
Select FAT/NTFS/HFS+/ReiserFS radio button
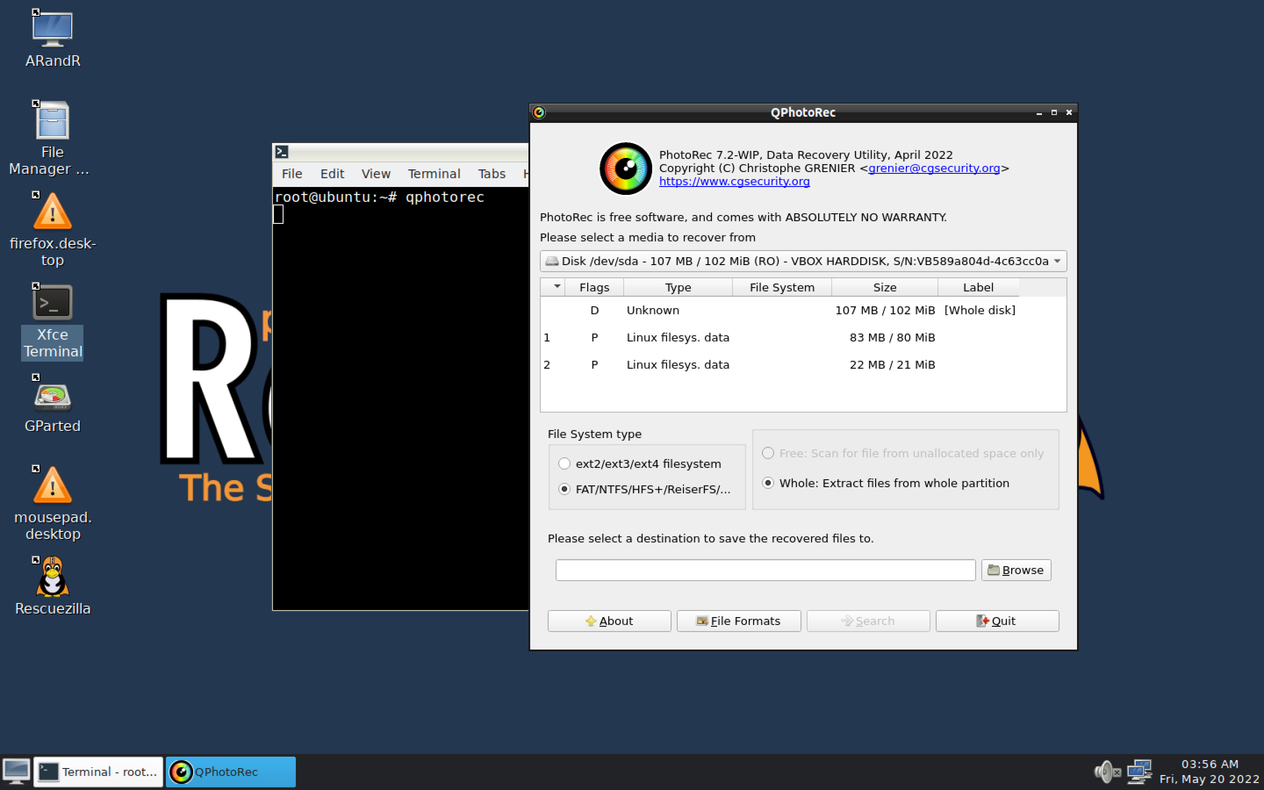tap(564, 489)
